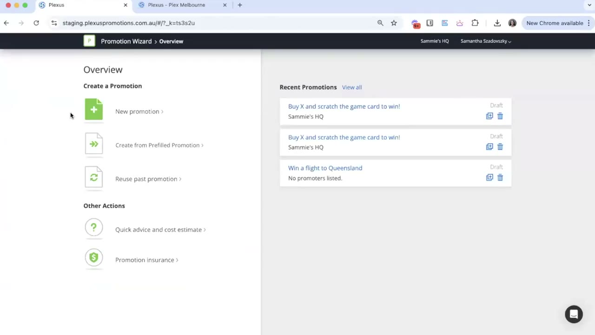
Task: Click the green New promotion document icon
Action: [x=93, y=109]
